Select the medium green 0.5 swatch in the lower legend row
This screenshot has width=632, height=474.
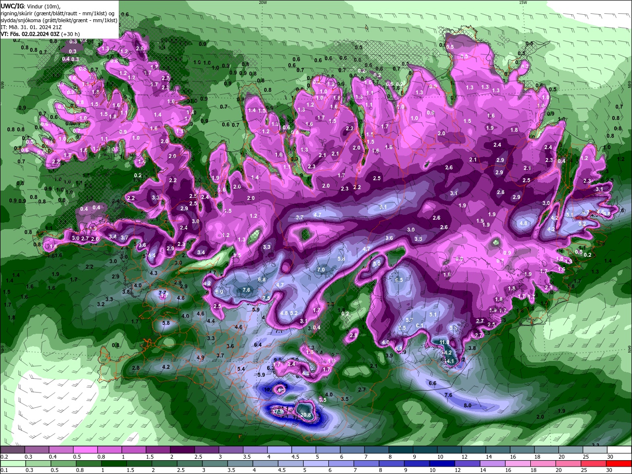pyautogui.click(x=63, y=463)
